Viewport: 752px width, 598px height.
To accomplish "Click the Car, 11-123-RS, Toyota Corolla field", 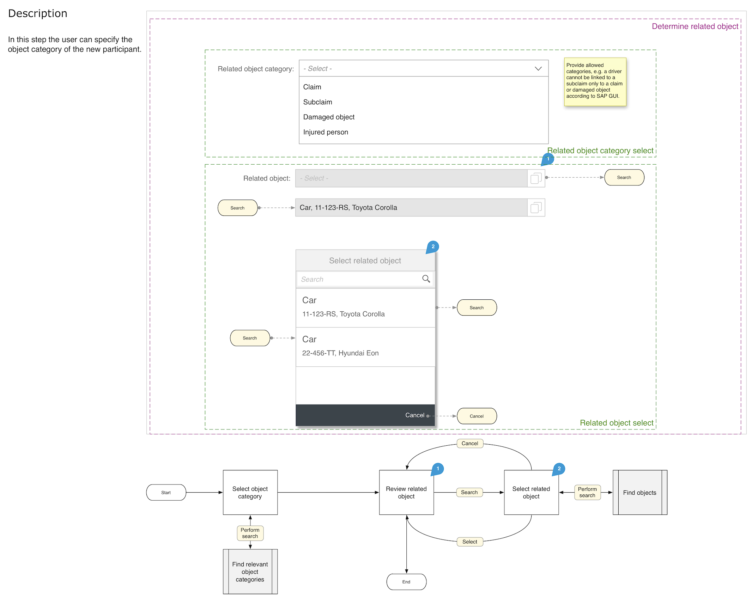I will point(411,207).
